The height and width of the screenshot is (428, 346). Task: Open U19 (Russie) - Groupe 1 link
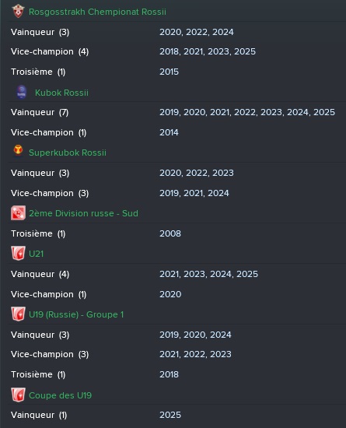[x=76, y=314]
